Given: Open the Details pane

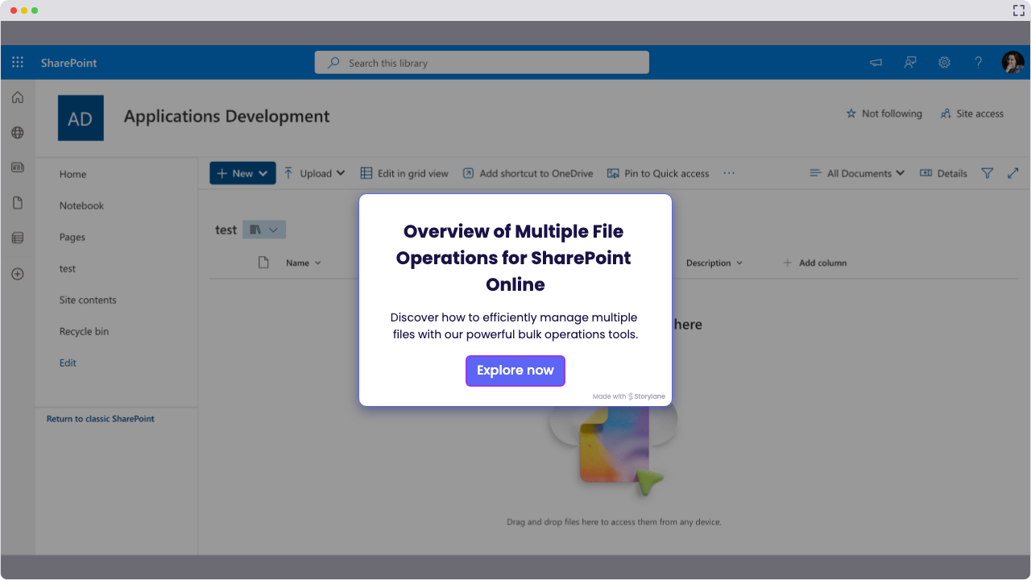Looking at the screenshot, I should [x=943, y=173].
